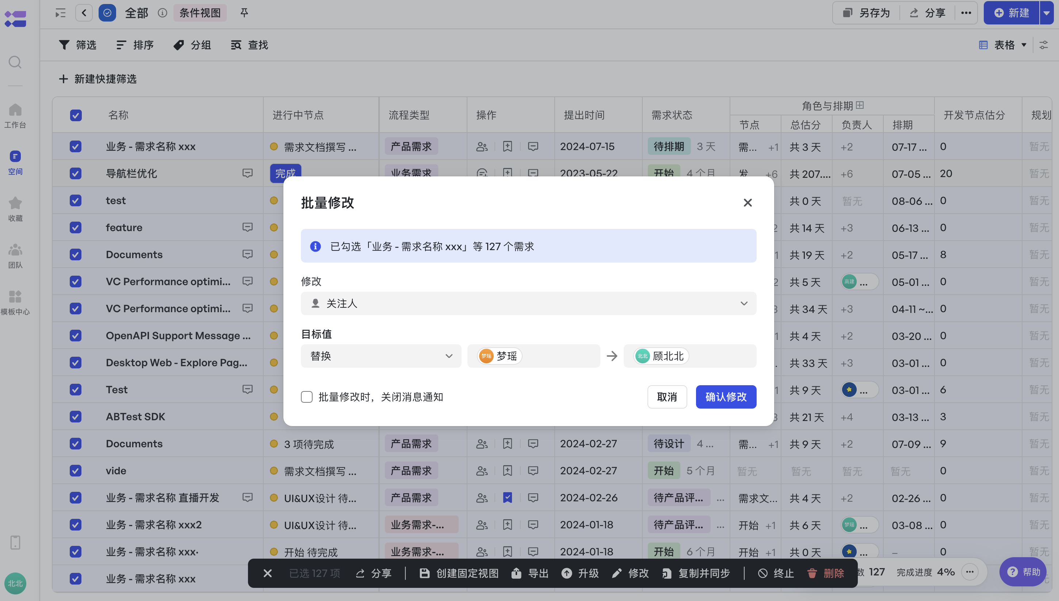Uncheck the 业务 - 需求名称 xxx first row checkbox
Image resolution: width=1059 pixels, height=601 pixels.
coord(76,146)
